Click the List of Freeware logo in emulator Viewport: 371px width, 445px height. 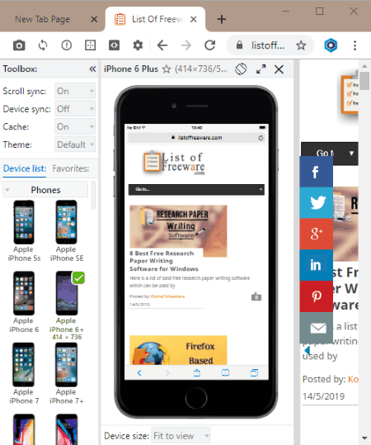(x=174, y=163)
